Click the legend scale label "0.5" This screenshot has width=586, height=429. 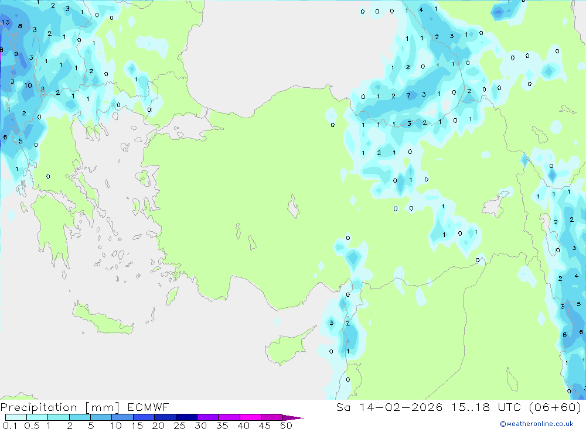(x=32, y=425)
